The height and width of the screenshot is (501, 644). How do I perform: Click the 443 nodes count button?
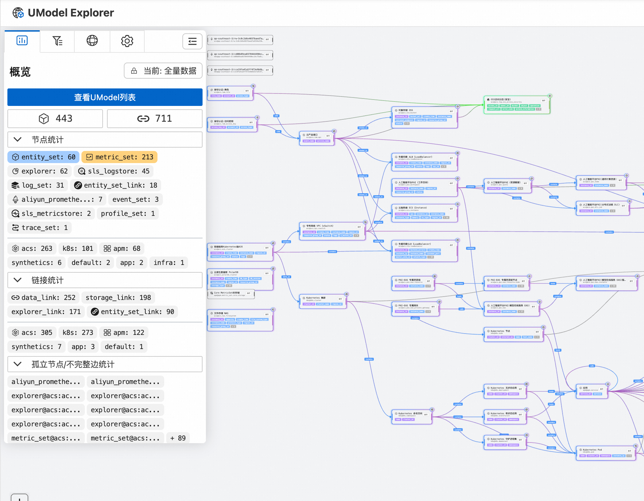pos(55,119)
